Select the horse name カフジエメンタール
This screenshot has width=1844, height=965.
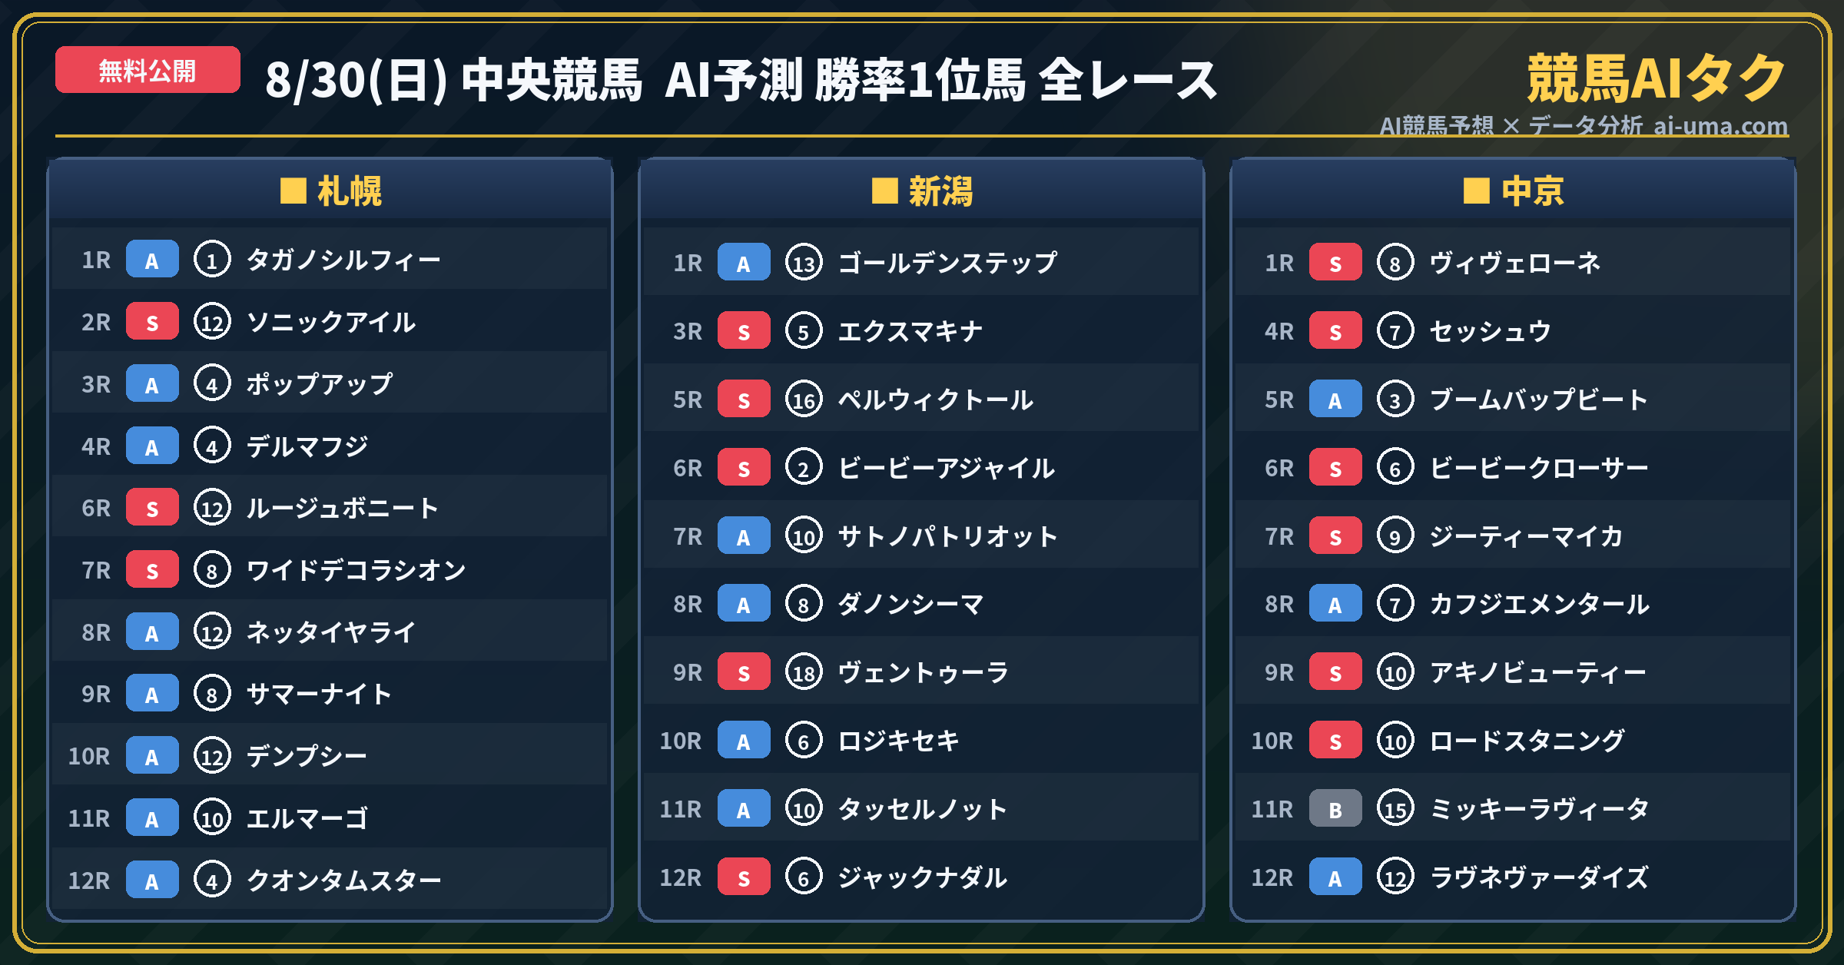coord(1540,604)
